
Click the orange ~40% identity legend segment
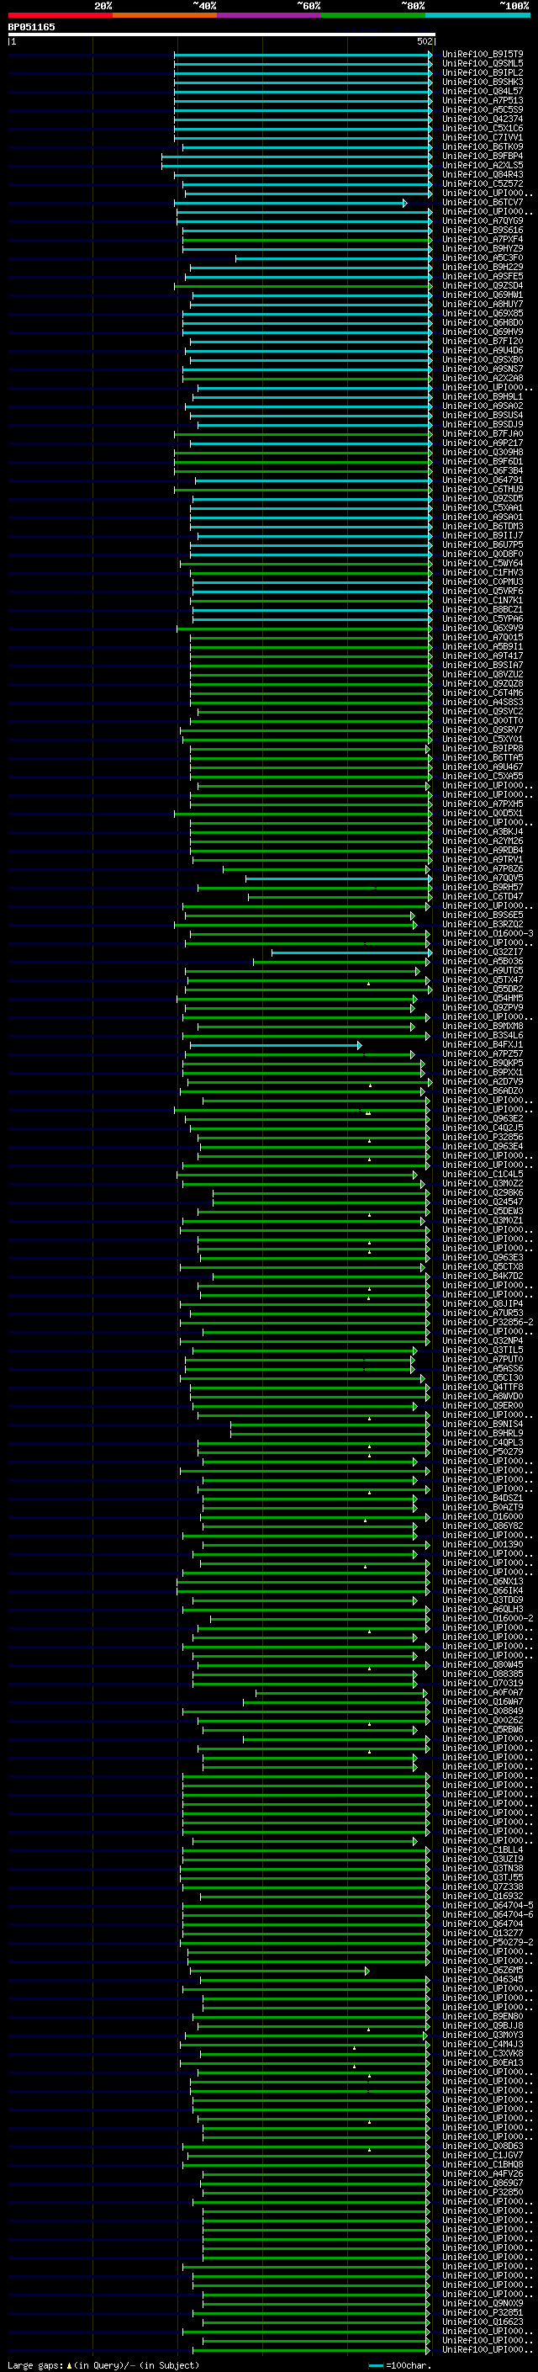165,15
